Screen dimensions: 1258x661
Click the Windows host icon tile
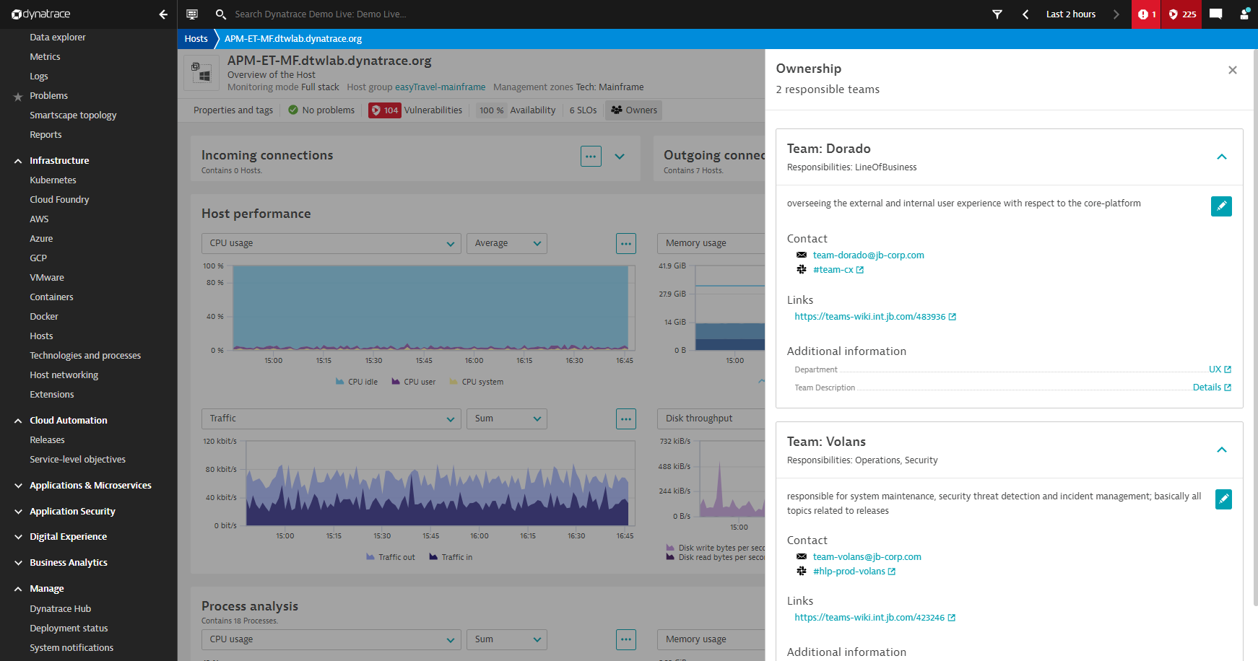point(201,73)
